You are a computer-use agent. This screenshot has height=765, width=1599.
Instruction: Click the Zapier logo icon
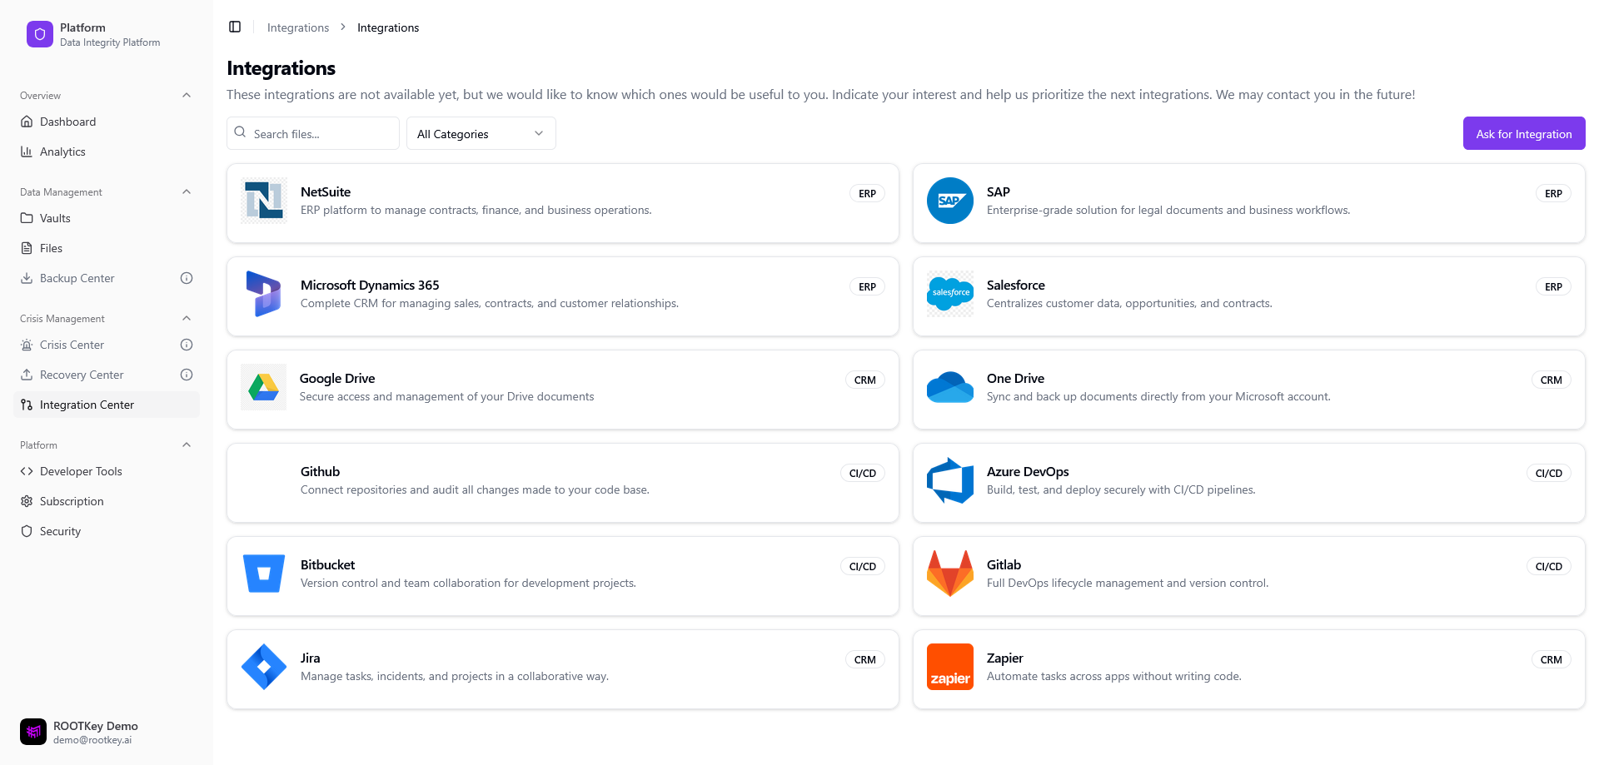click(x=949, y=667)
